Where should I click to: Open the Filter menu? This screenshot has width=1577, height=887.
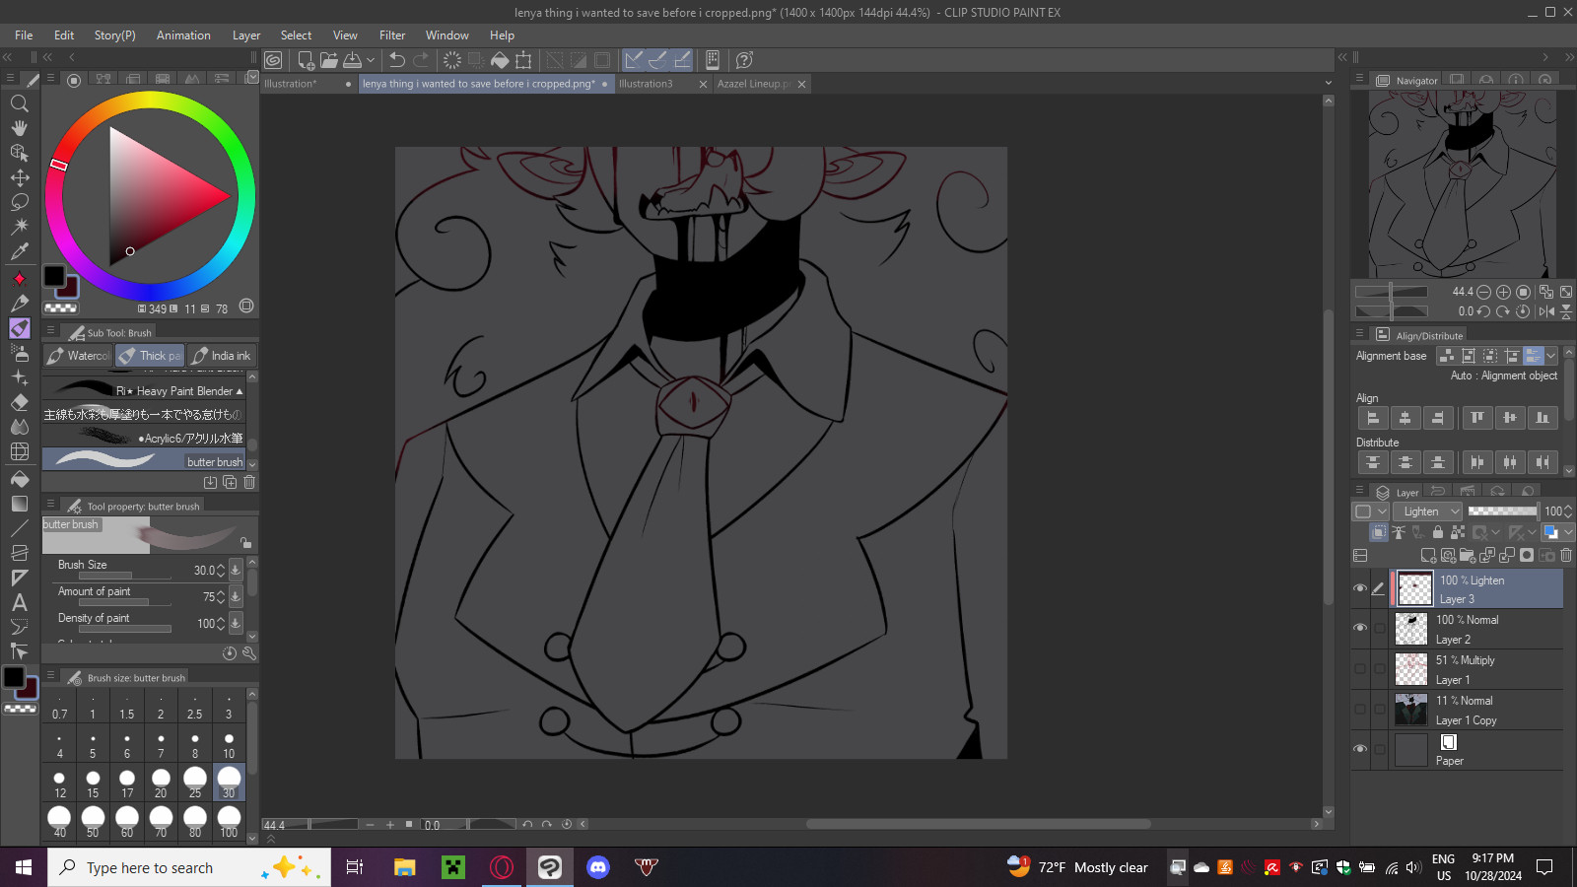pos(392,35)
